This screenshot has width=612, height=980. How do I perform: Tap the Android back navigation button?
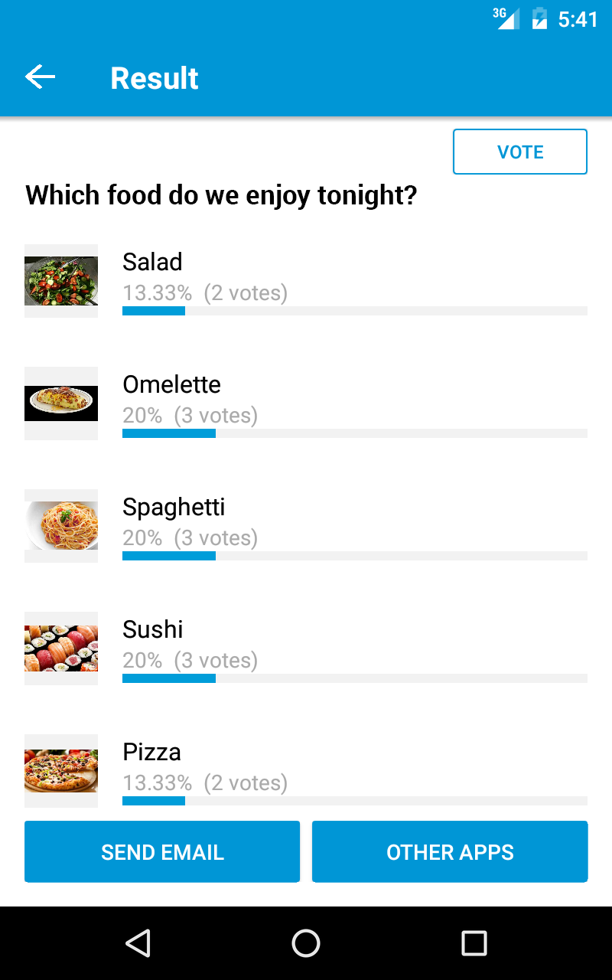pos(138,942)
